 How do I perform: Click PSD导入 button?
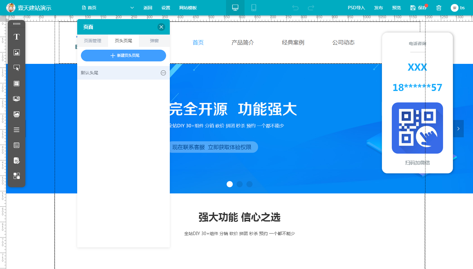[x=356, y=8]
